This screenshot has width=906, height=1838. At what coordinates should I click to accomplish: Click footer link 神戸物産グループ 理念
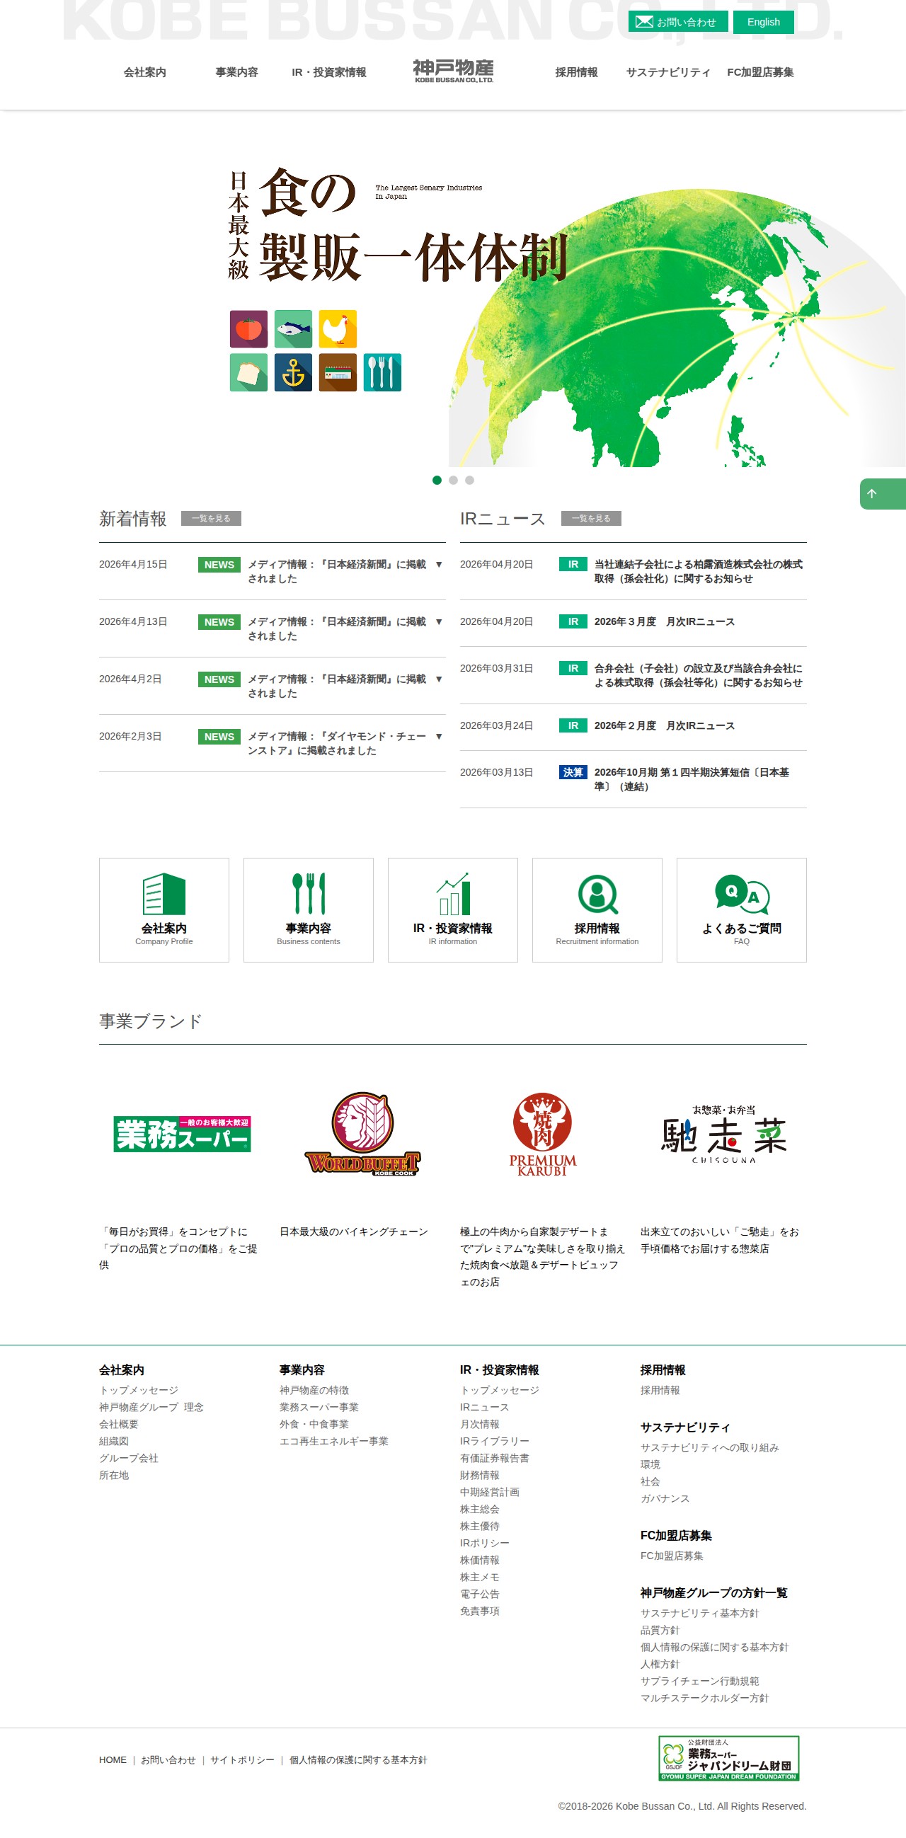point(151,1407)
